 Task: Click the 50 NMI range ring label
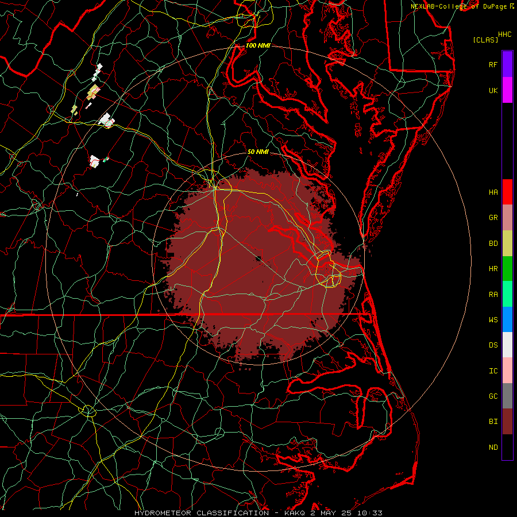tap(258, 152)
